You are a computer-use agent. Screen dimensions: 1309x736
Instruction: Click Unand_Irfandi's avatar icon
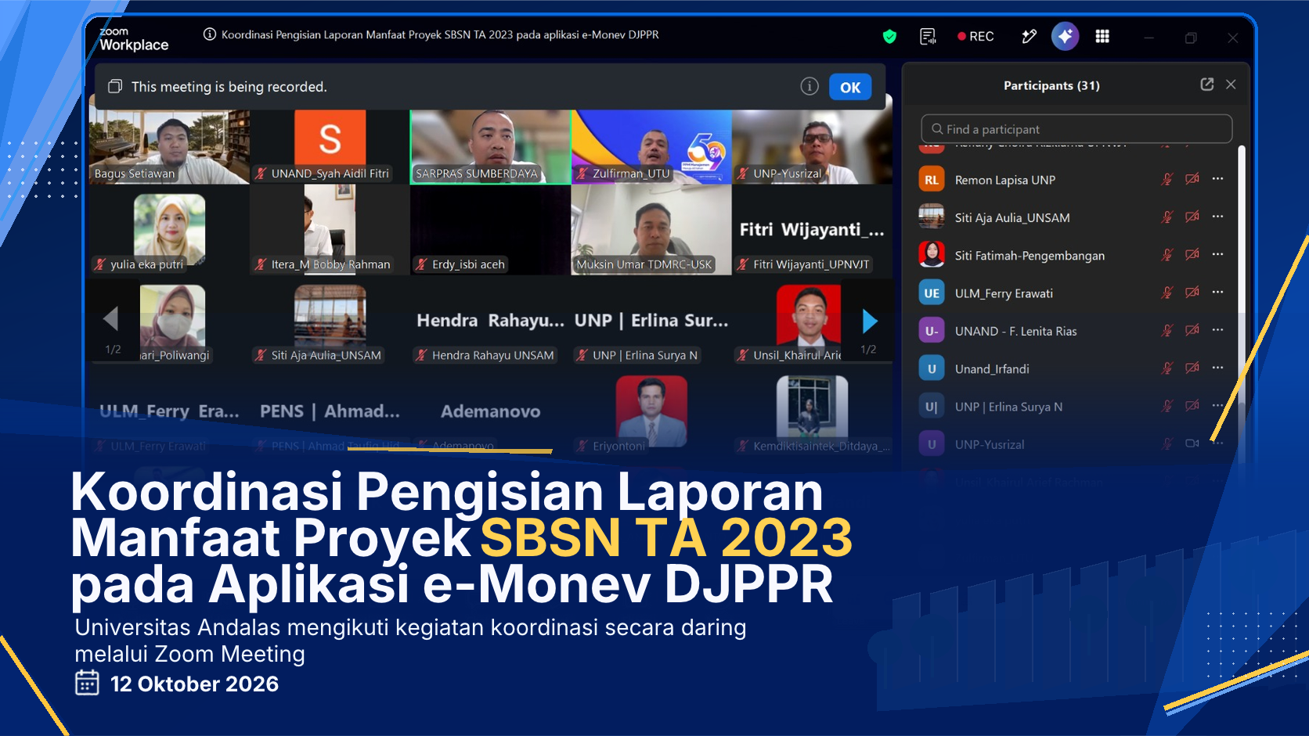click(932, 368)
